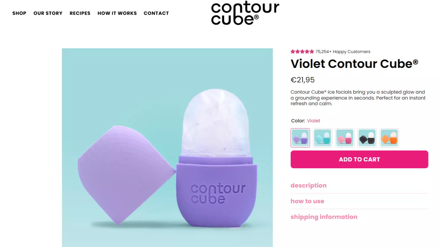Click the five-star rating icons
This screenshot has width=440, height=247.
click(302, 52)
